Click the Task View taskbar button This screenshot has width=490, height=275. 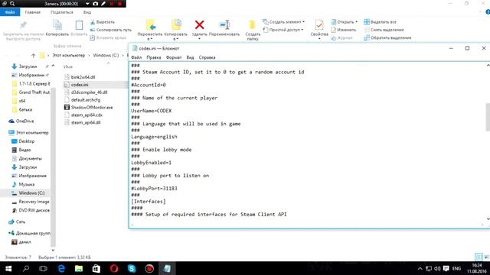43,268
